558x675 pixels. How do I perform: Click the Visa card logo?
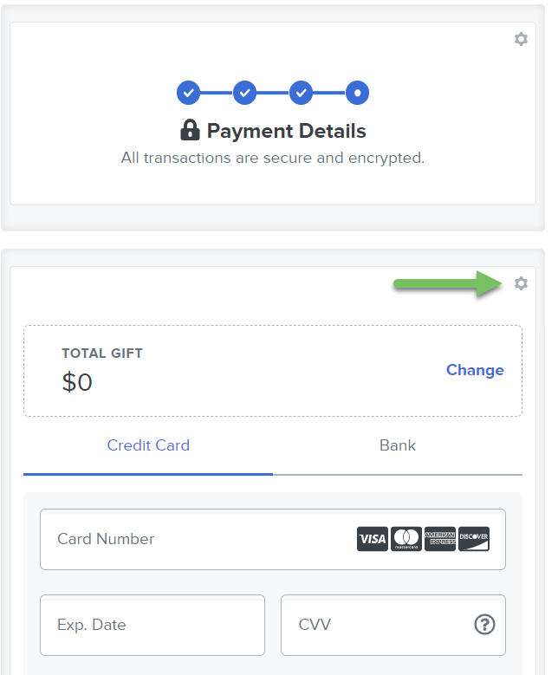[x=372, y=539]
